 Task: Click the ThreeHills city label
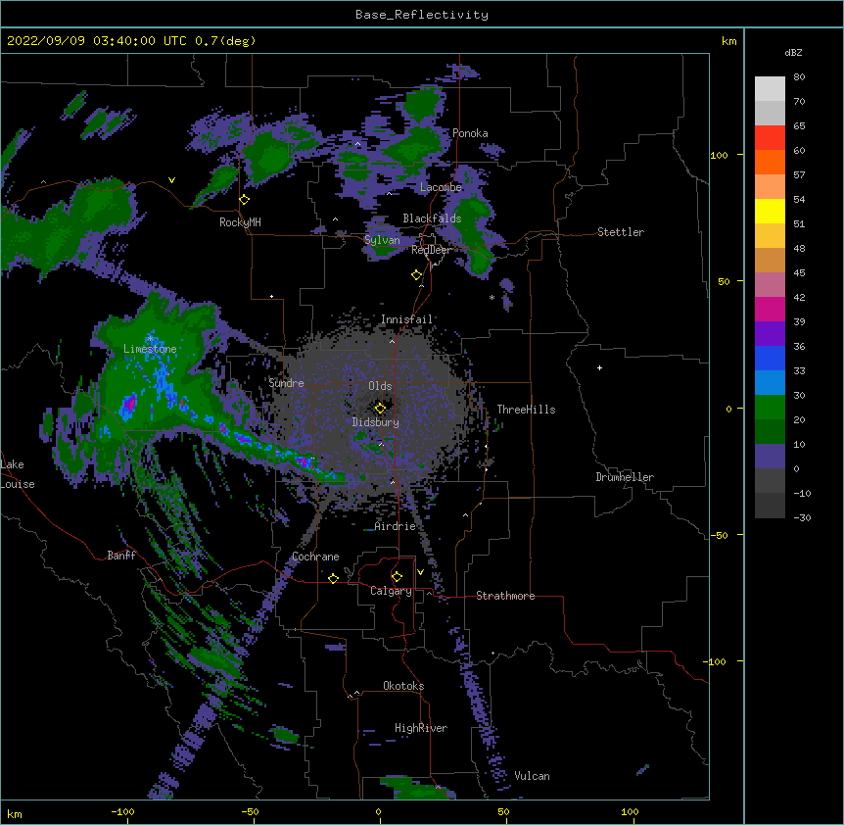pos(526,410)
